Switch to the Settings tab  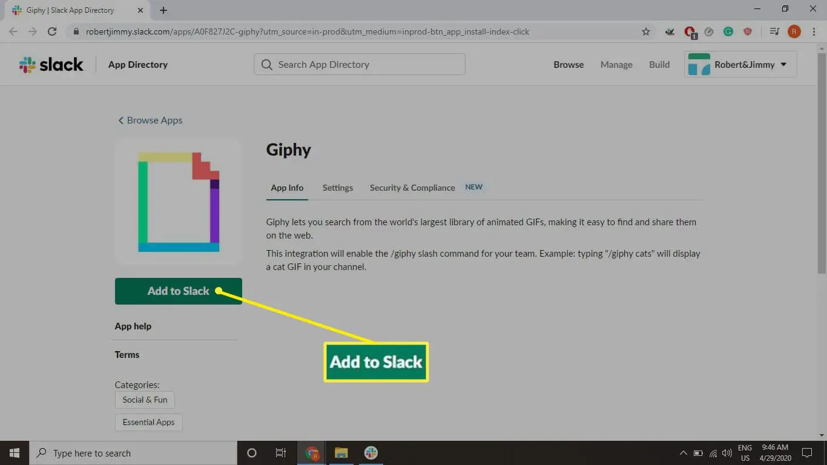click(x=338, y=188)
